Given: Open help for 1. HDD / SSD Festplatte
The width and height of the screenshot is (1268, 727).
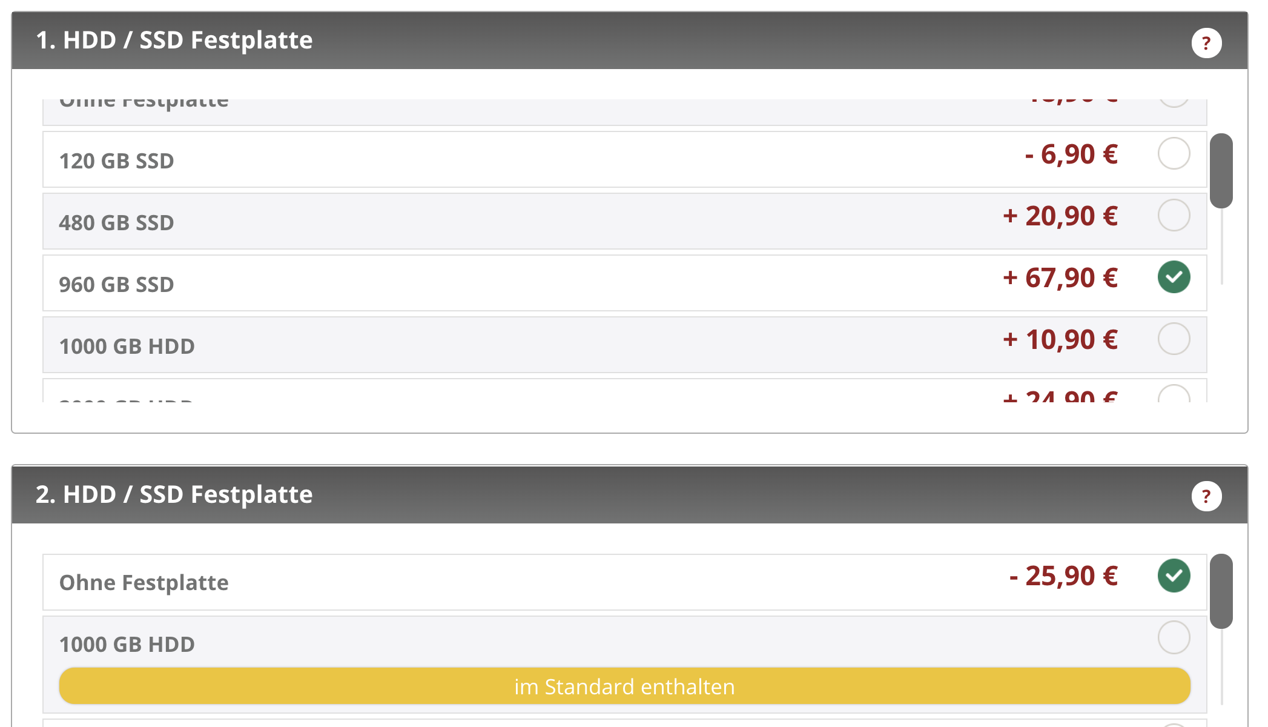Looking at the screenshot, I should pyautogui.click(x=1206, y=43).
